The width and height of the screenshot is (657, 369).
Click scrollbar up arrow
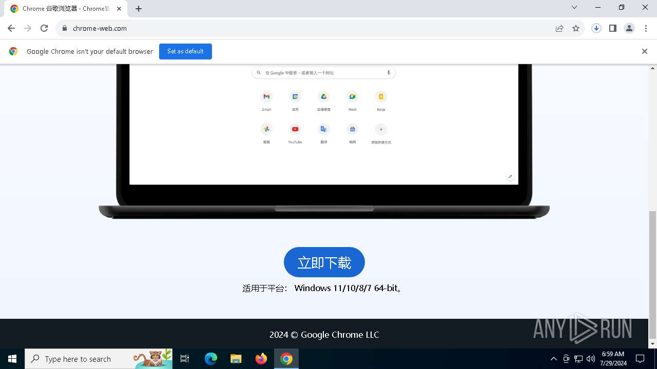click(x=653, y=68)
